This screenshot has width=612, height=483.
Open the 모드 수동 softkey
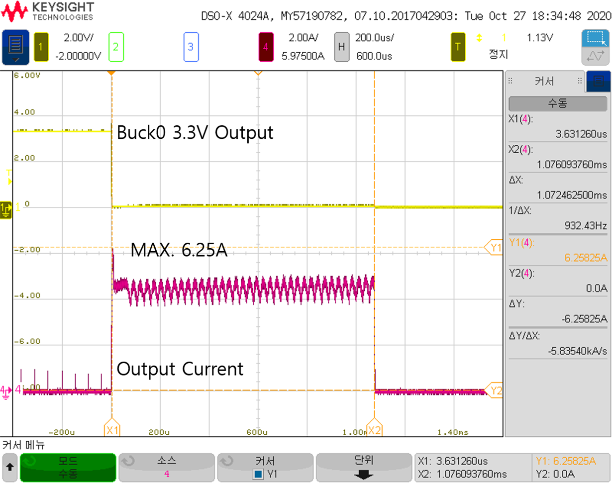point(68,468)
